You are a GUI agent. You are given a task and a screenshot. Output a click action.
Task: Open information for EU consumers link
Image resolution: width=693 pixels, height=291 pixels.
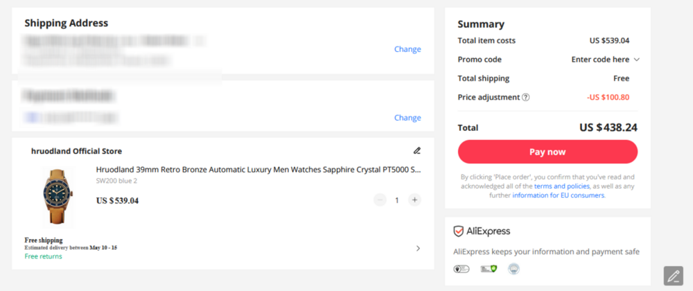click(559, 195)
